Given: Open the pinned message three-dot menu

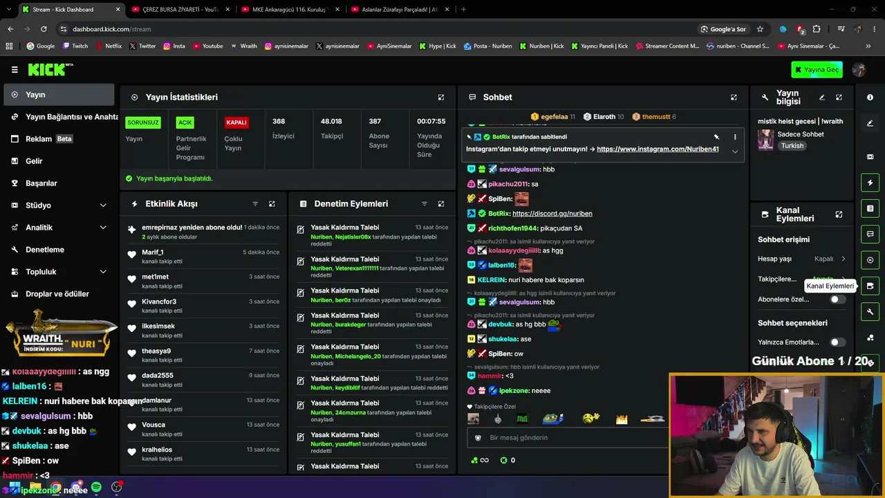Looking at the screenshot, I should (x=735, y=137).
